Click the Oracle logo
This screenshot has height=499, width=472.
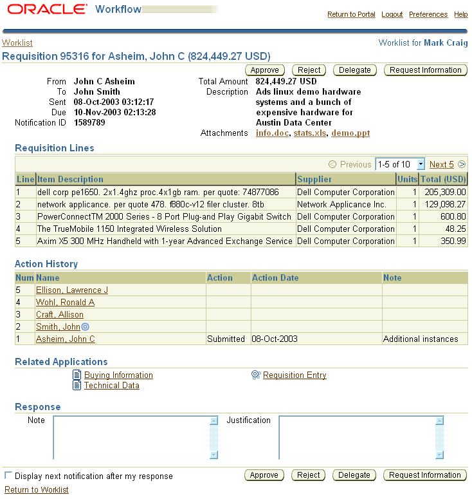pos(47,9)
